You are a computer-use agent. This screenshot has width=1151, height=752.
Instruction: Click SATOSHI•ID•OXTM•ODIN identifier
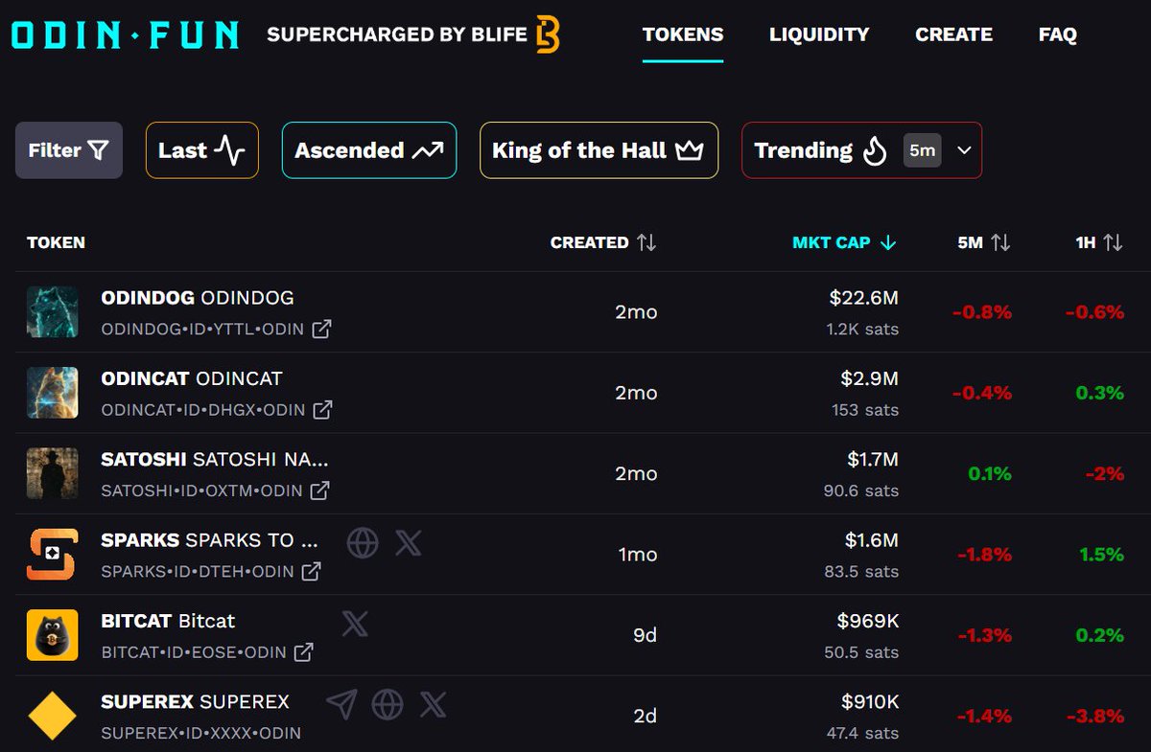[201, 490]
